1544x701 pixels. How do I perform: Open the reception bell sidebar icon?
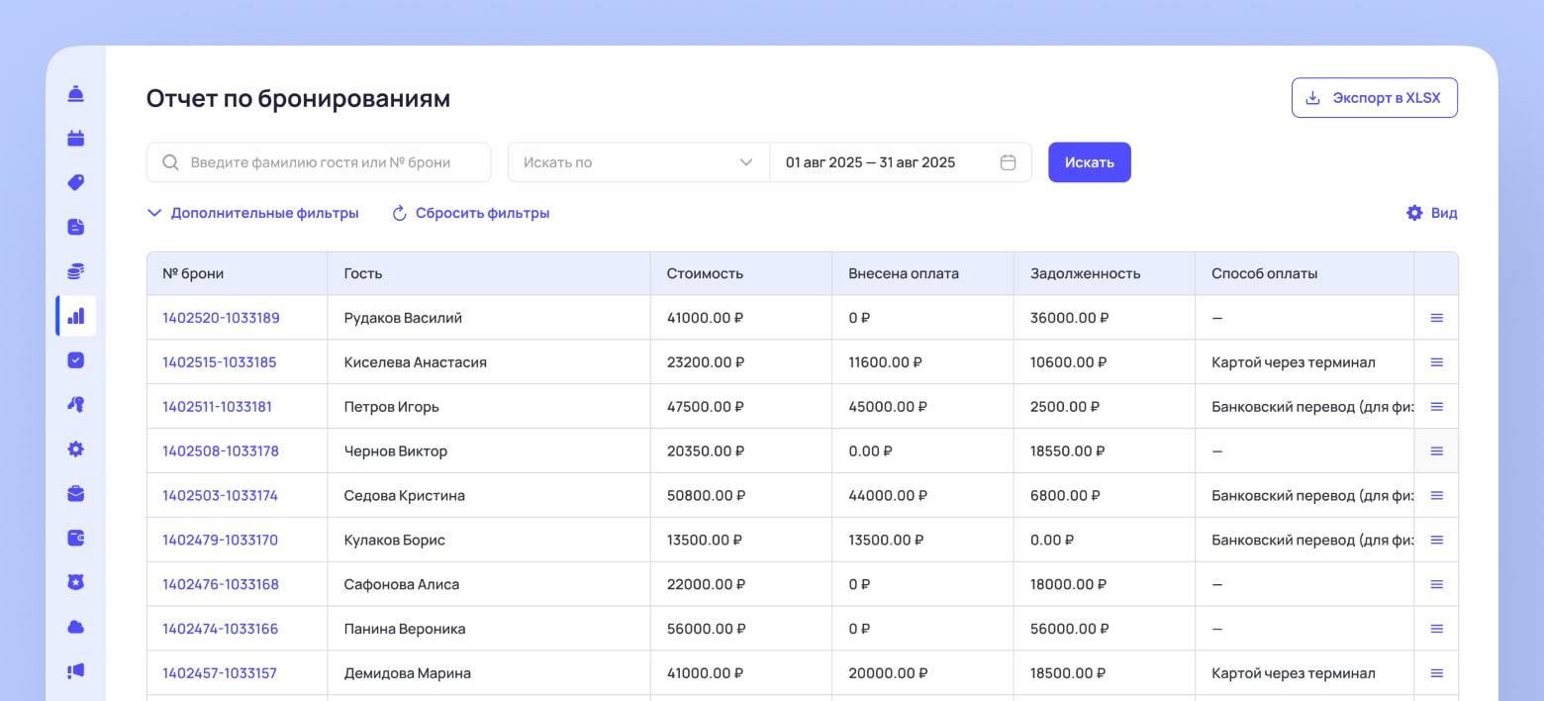click(75, 94)
